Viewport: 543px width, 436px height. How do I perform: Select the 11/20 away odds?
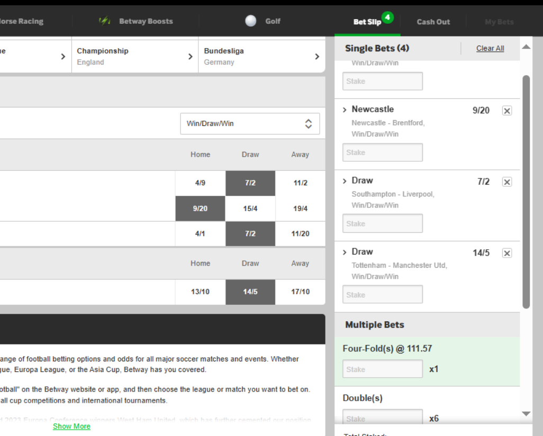coord(300,234)
